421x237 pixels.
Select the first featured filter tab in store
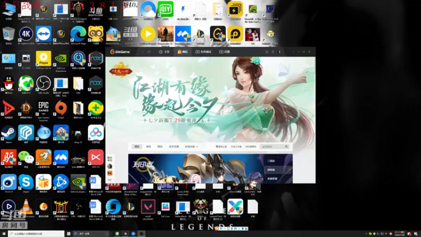[x=137, y=146]
